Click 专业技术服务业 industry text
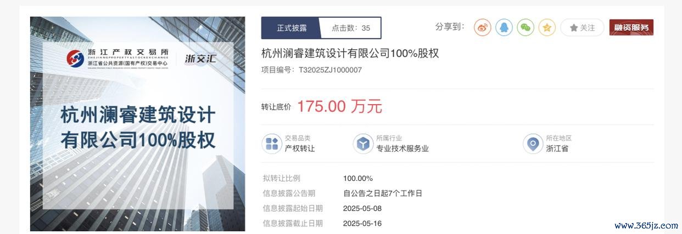The image size is (682, 234). tap(403, 149)
